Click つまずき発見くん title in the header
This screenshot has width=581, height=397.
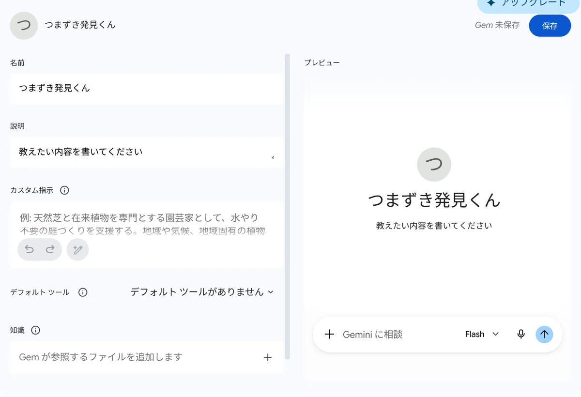coord(80,25)
